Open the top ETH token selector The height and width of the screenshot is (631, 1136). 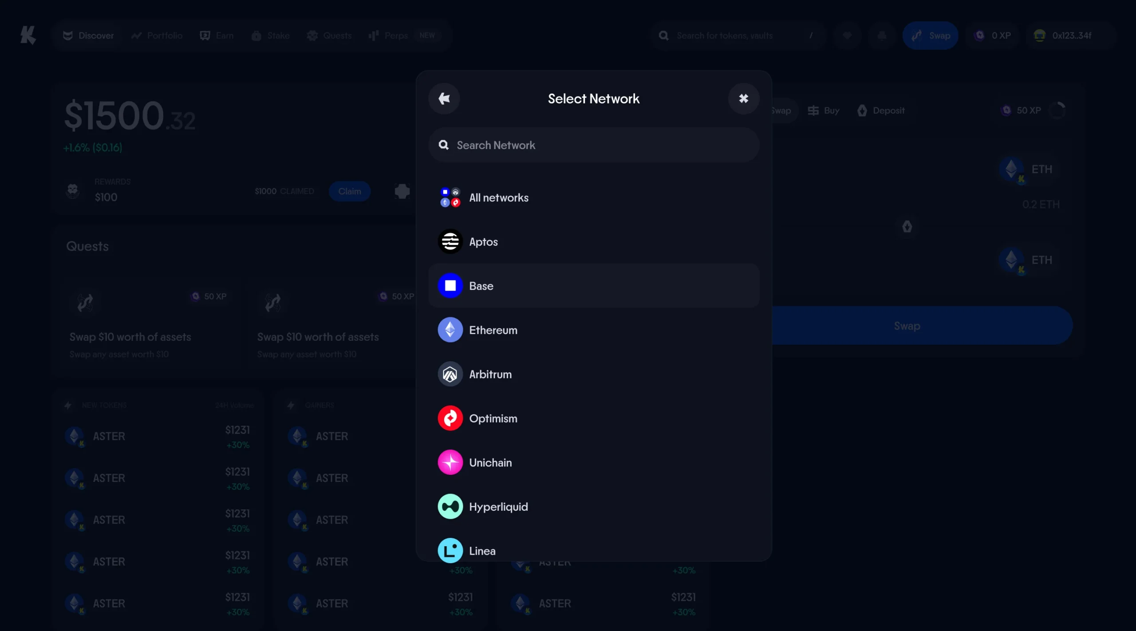coord(1026,170)
